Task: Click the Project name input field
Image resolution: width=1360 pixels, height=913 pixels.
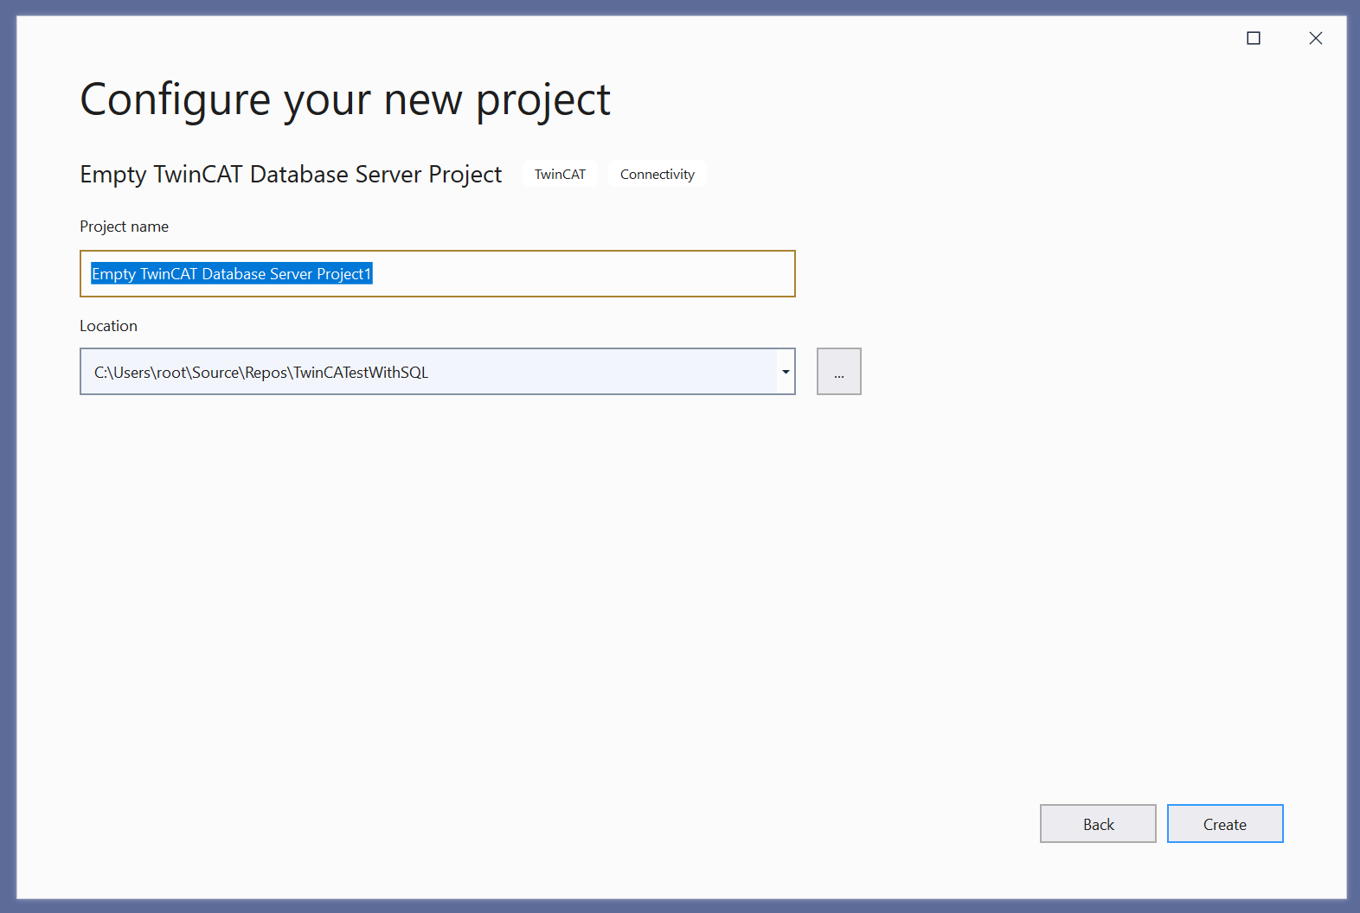Action: point(437,274)
